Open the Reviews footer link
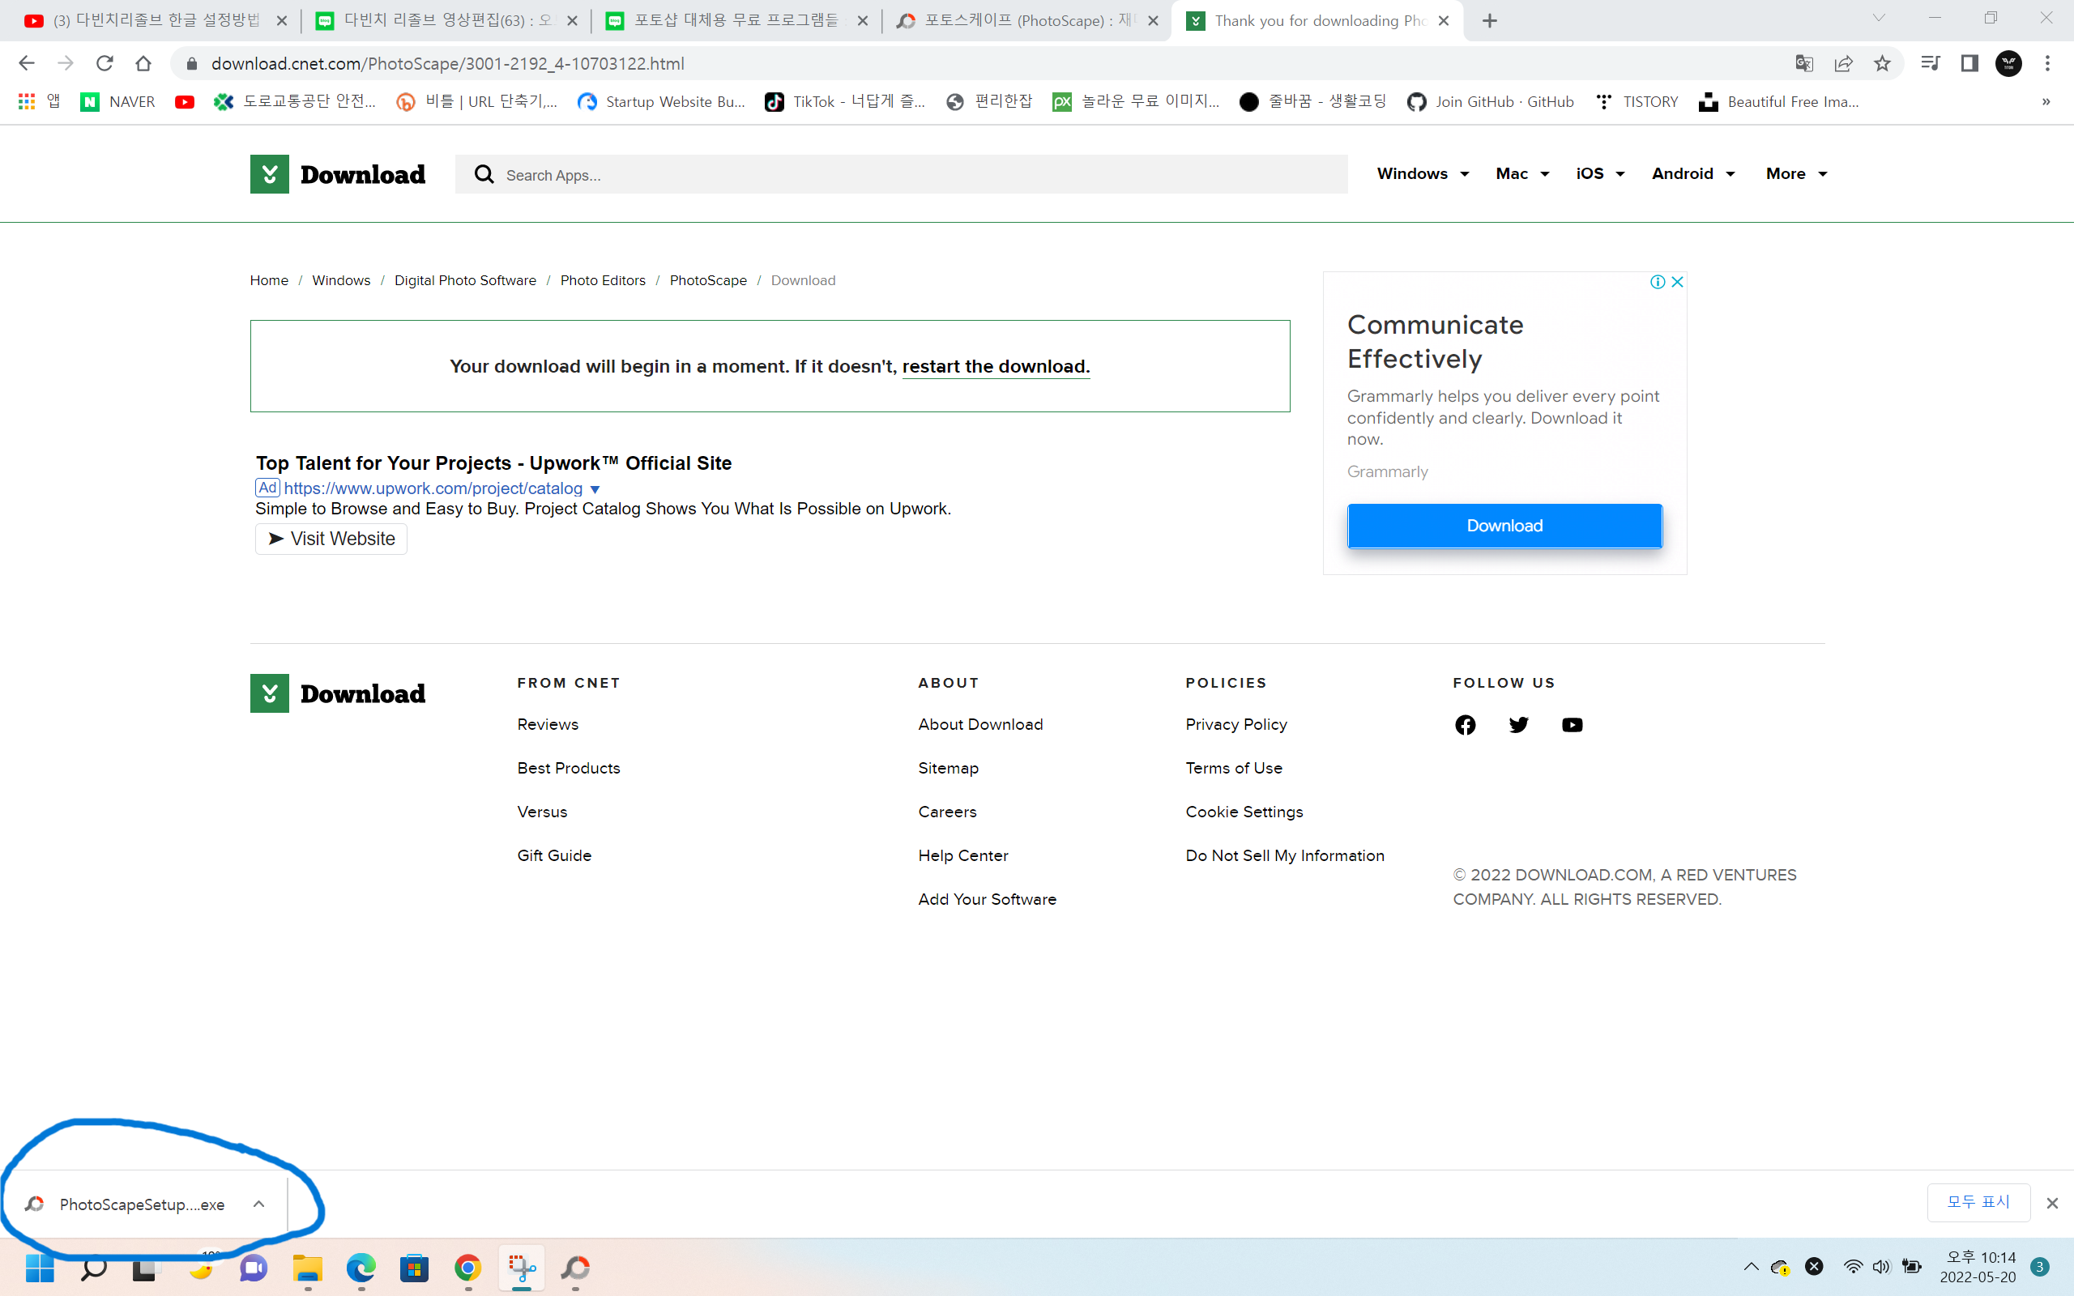This screenshot has height=1296, width=2074. coord(548,724)
